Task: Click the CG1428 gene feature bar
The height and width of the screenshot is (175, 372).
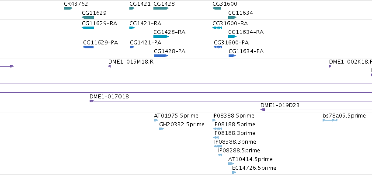Action: (161, 8)
